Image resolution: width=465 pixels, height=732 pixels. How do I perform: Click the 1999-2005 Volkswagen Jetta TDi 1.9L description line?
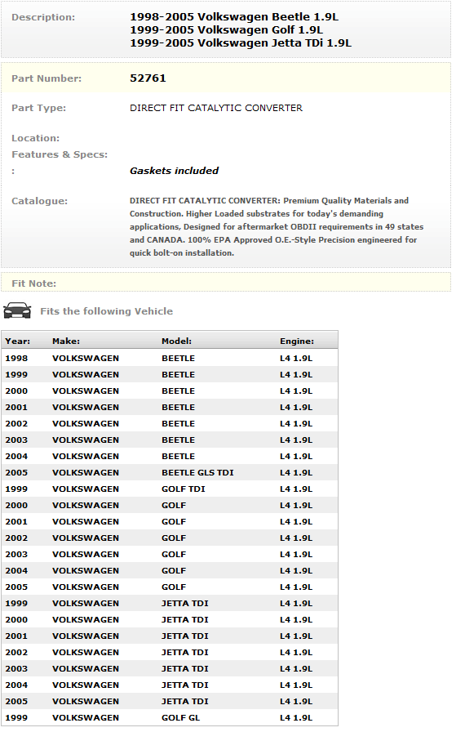click(x=241, y=43)
